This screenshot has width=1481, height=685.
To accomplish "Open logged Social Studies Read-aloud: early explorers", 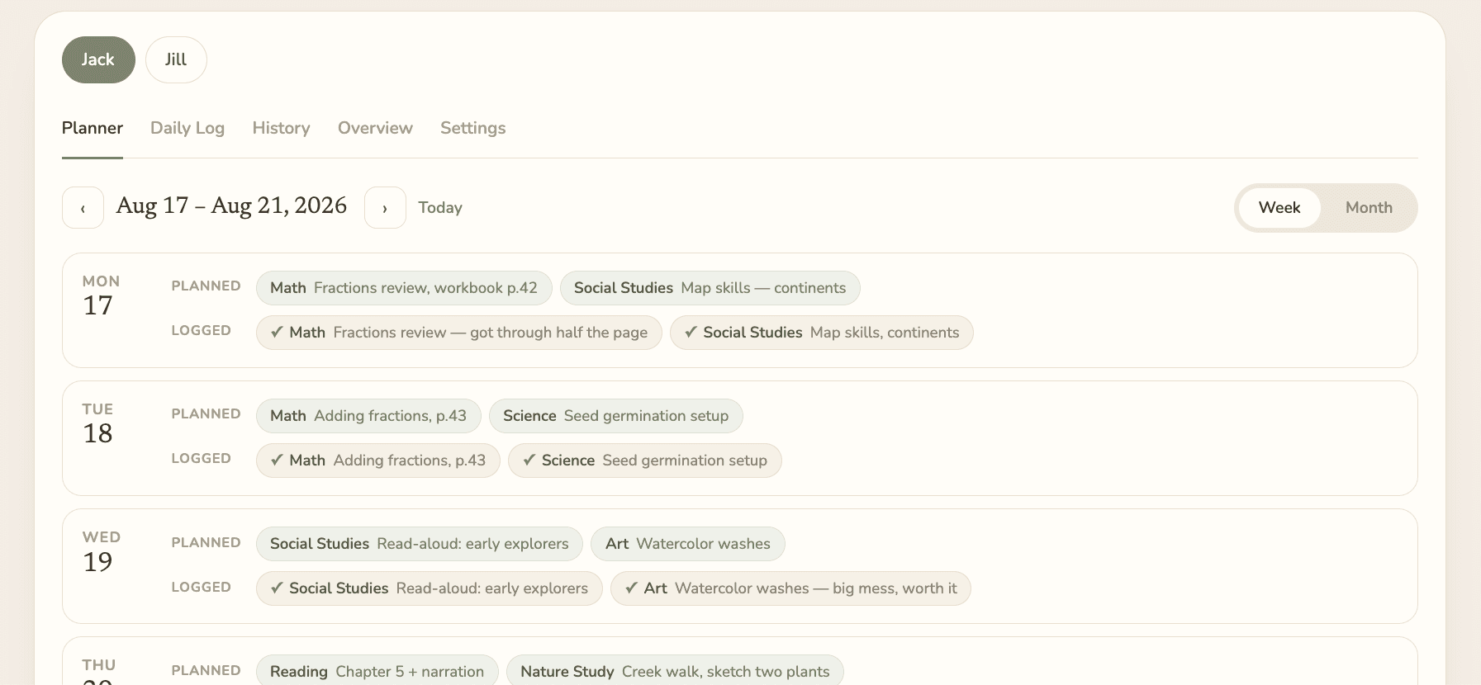I will [430, 588].
